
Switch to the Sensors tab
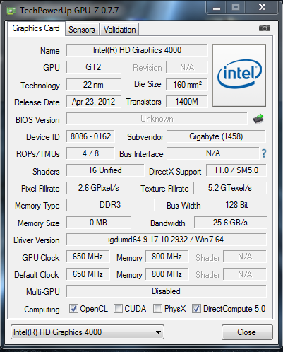coord(82,30)
